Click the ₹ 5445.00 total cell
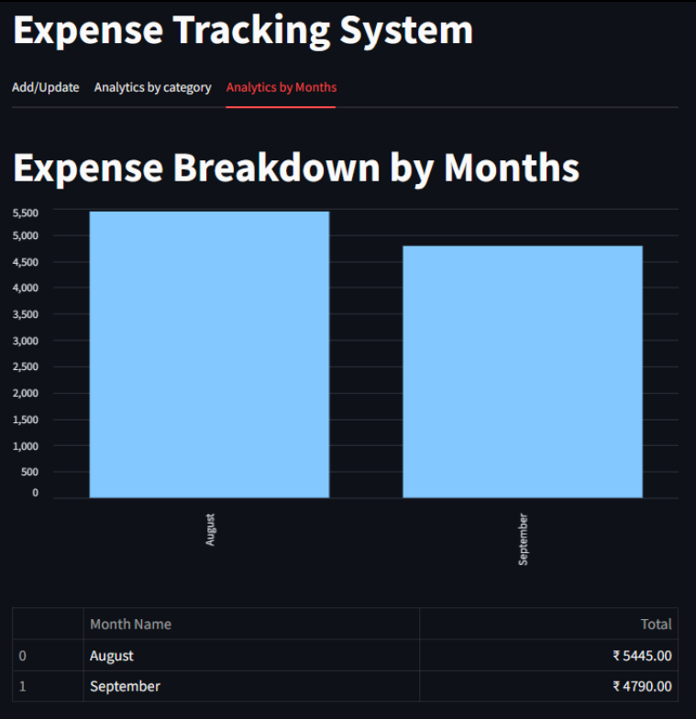The image size is (696, 719). [x=642, y=656]
